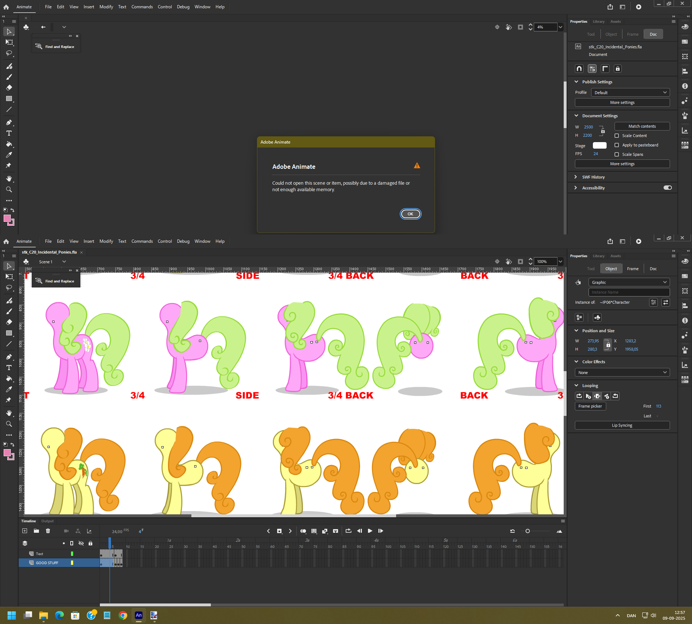The width and height of the screenshot is (692, 624).
Task: Select the Paint Bucket tool in the lower Animate window
Action: (x=9, y=378)
